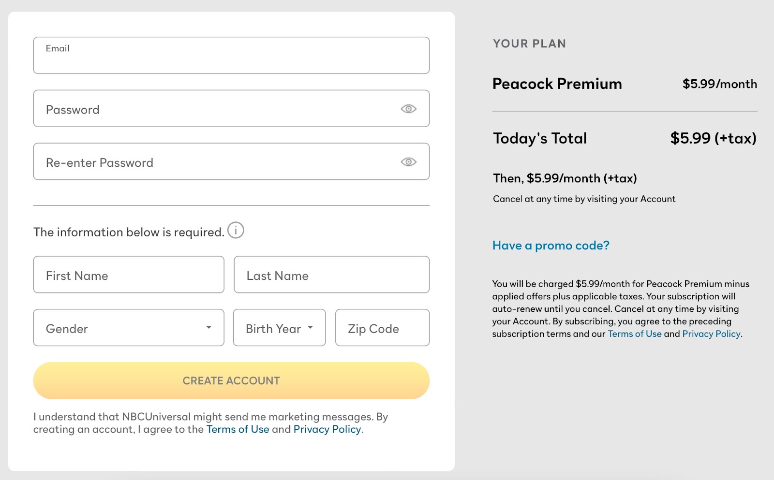Expand the Gender dropdown arrow

pyautogui.click(x=208, y=327)
